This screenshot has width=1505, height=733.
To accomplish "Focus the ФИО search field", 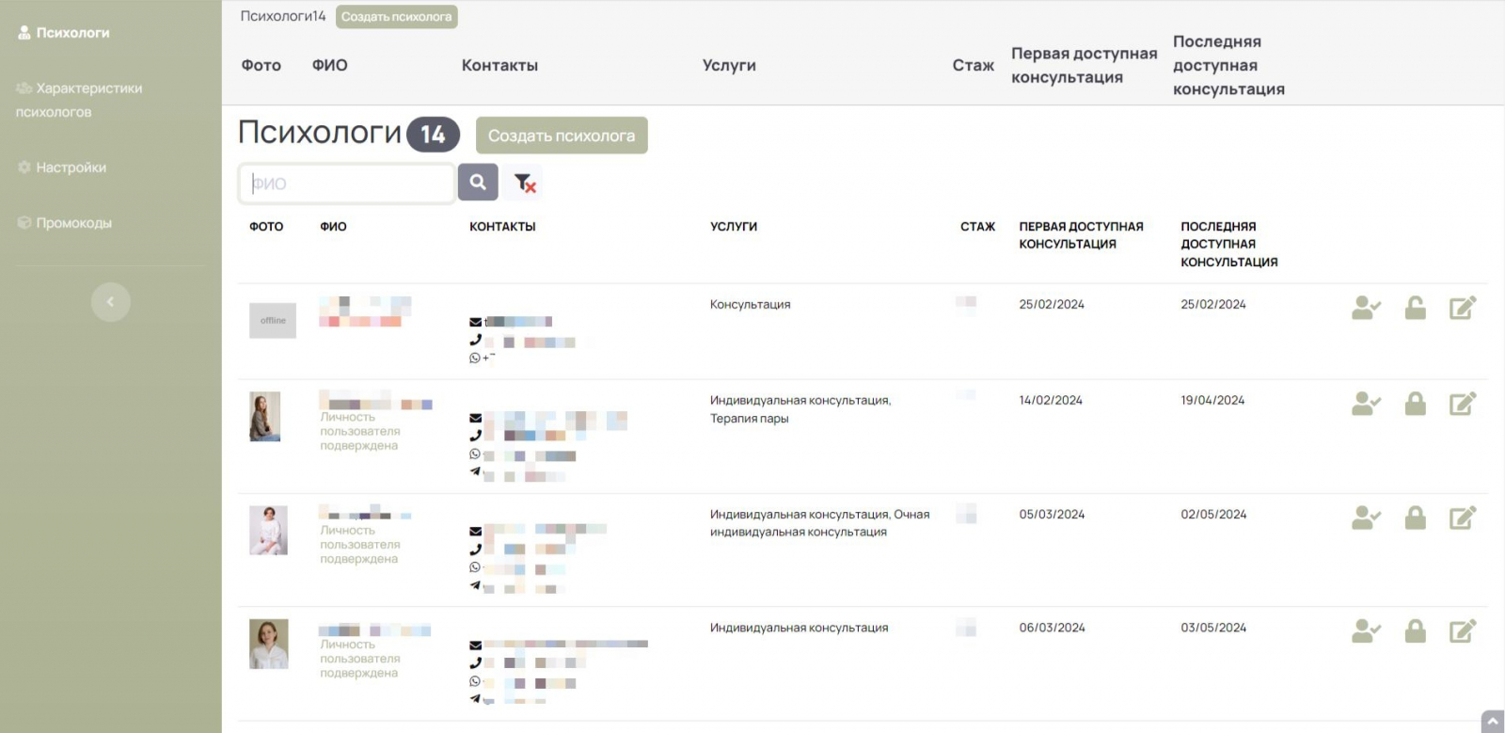I will 348,183.
